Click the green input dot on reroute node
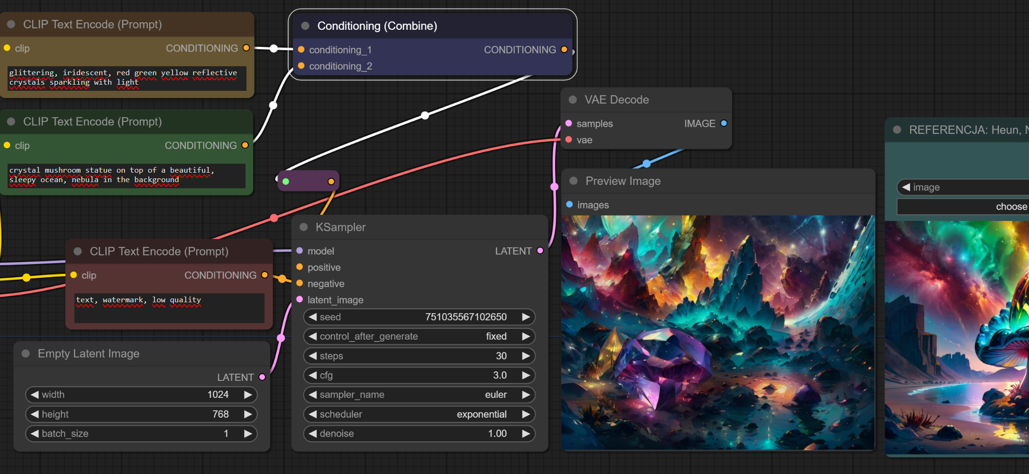 [286, 182]
